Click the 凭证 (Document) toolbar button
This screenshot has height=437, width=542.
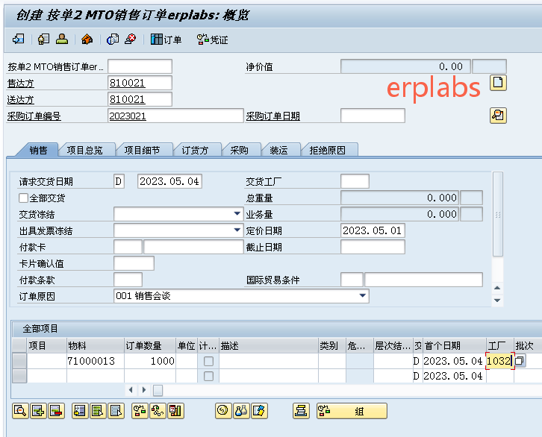212,40
